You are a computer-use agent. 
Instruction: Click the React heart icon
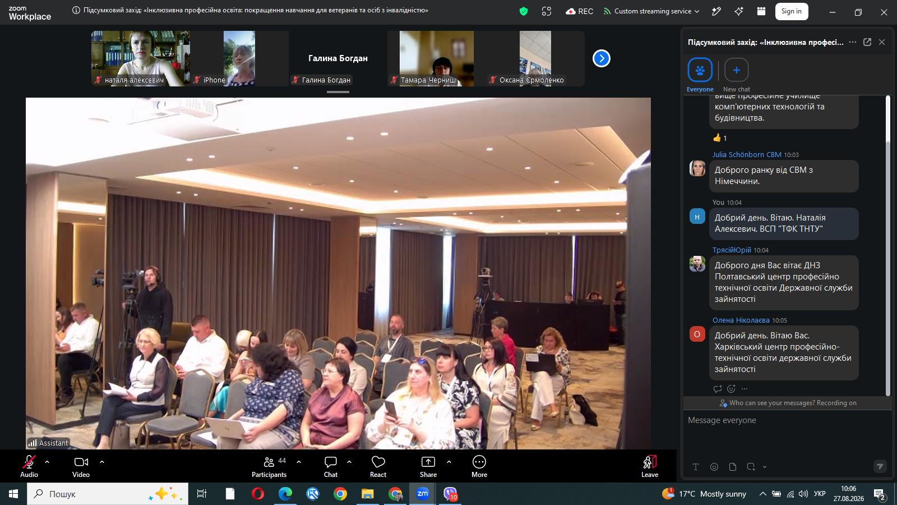(378, 466)
